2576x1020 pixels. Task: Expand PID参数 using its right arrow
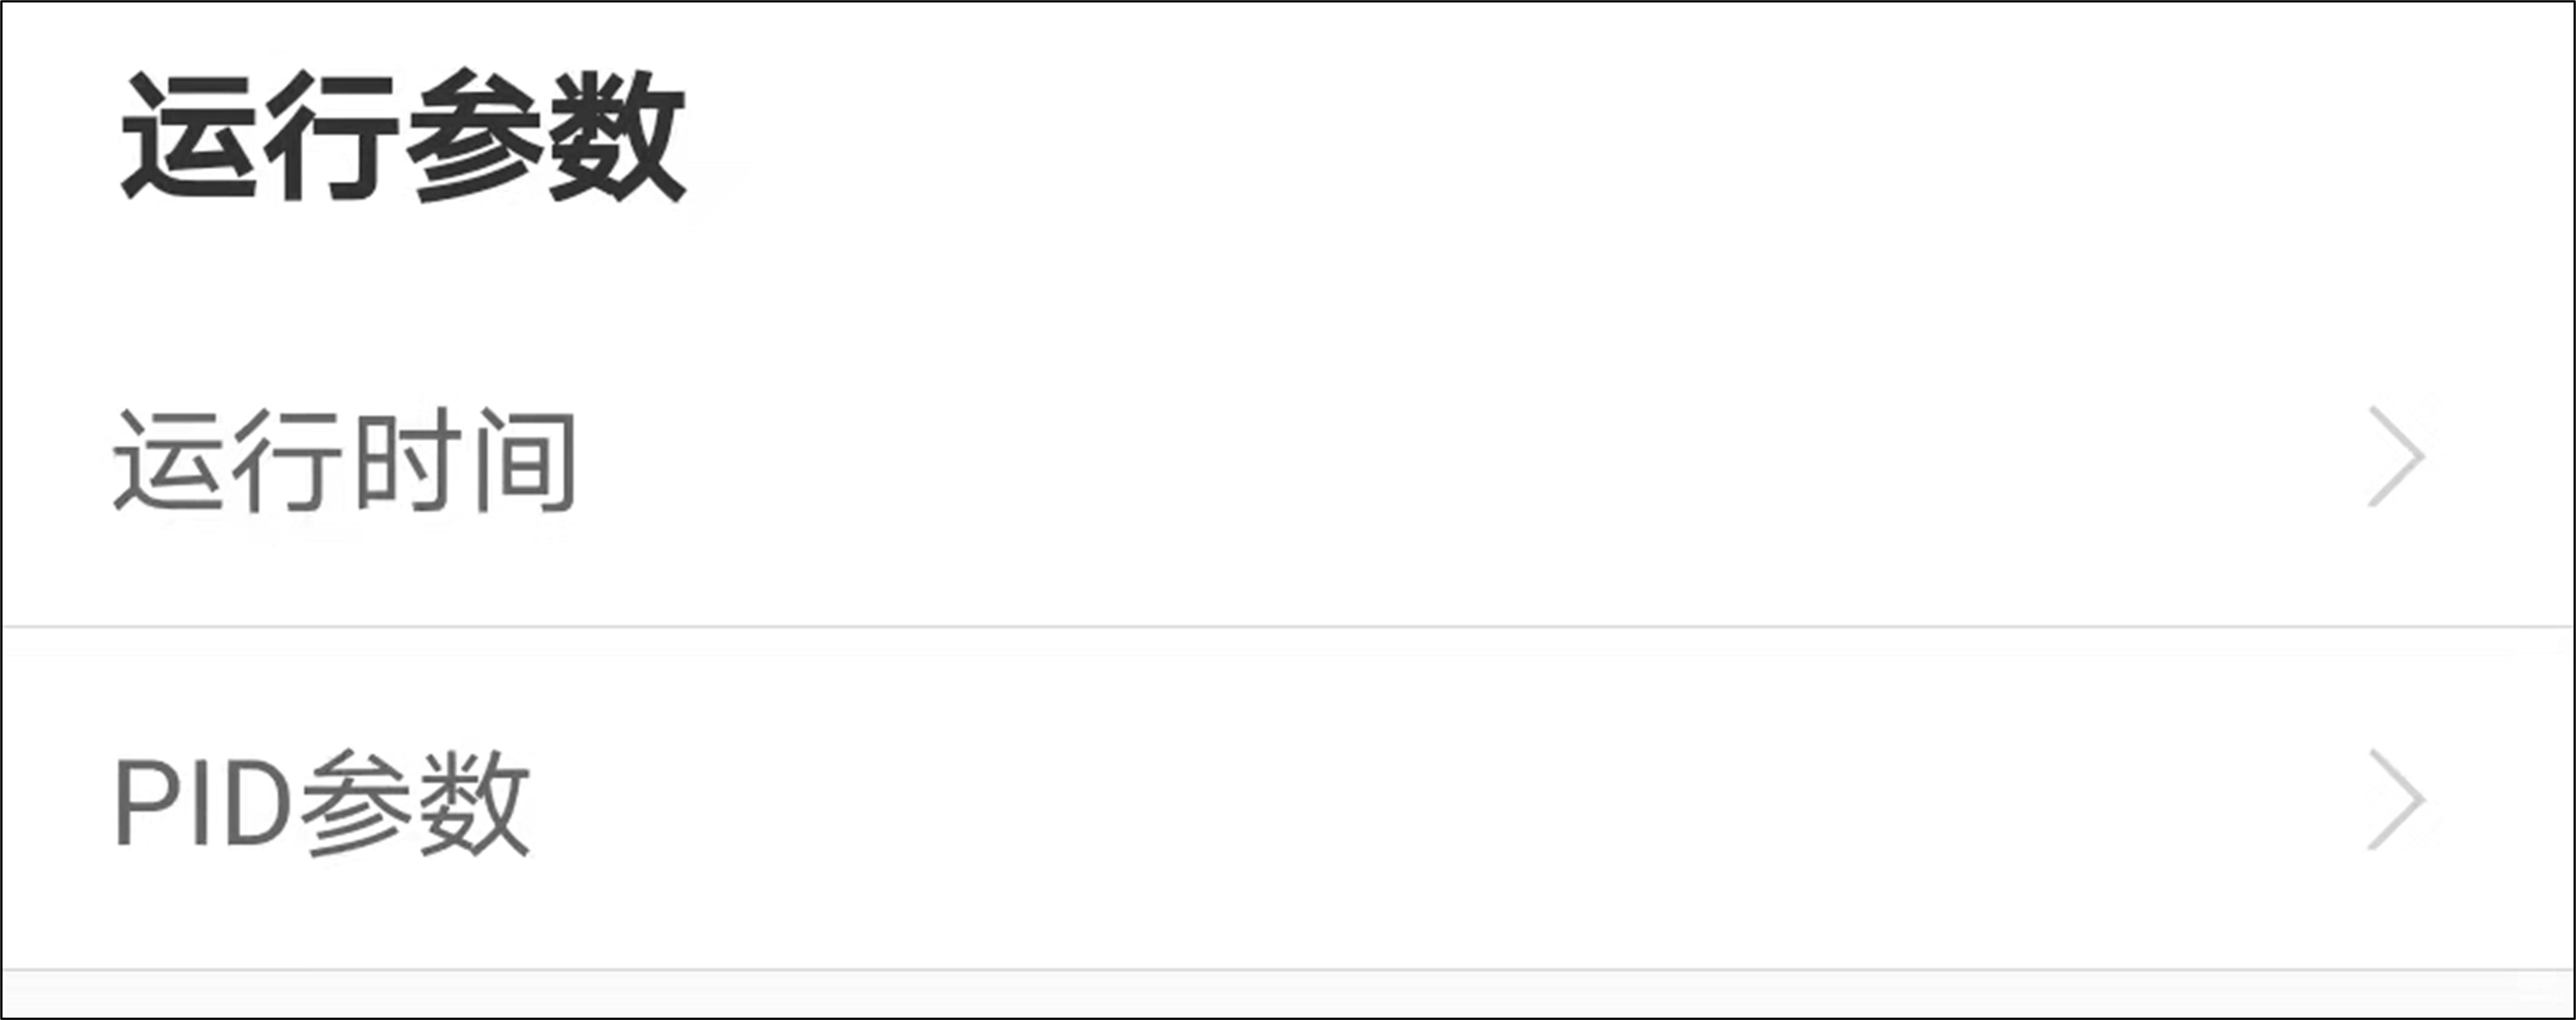2396,800
